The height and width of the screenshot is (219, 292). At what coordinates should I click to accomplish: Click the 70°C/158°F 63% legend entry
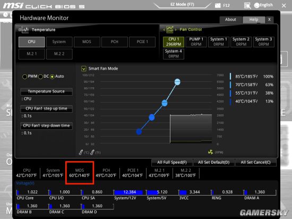[252, 85]
